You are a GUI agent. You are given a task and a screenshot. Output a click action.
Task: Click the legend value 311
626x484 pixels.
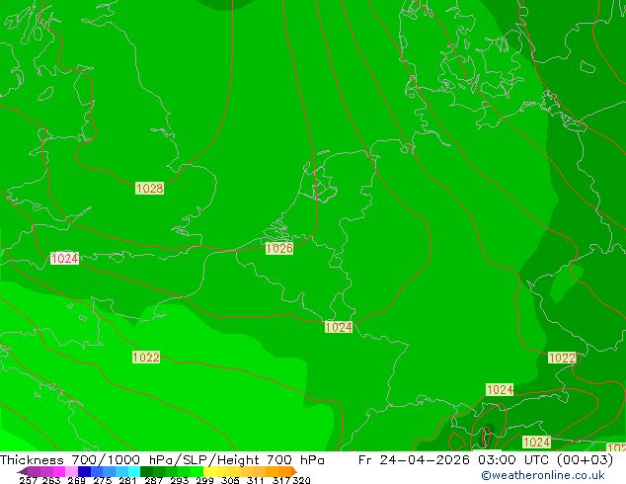coord(256,480)
